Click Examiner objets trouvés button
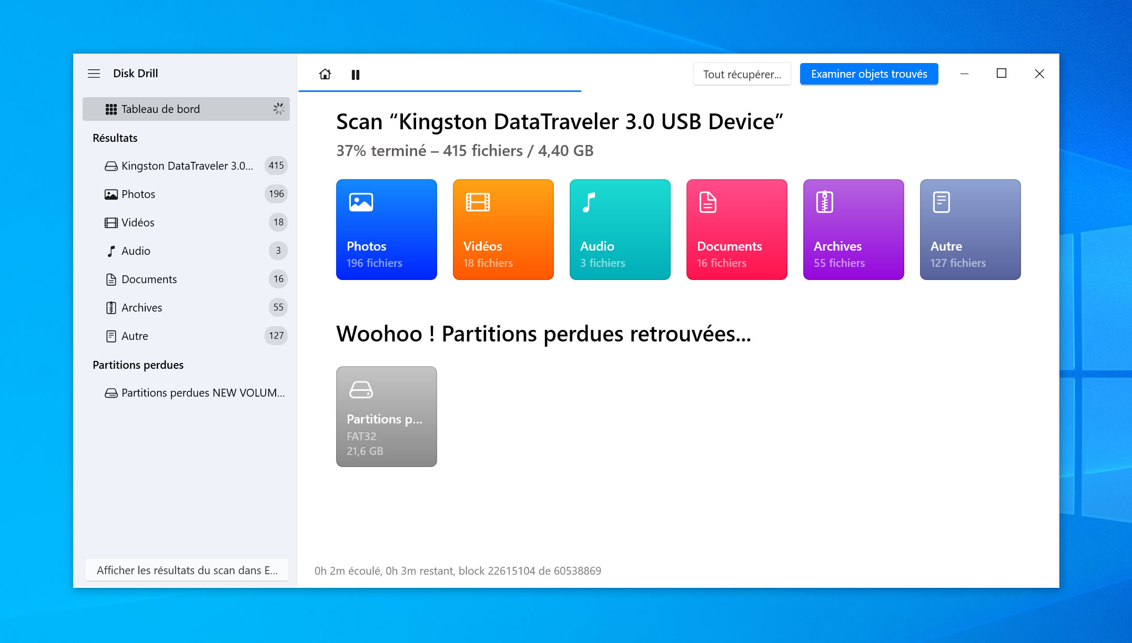Viewport: 1132px width, 643px height. click(869, 74)
